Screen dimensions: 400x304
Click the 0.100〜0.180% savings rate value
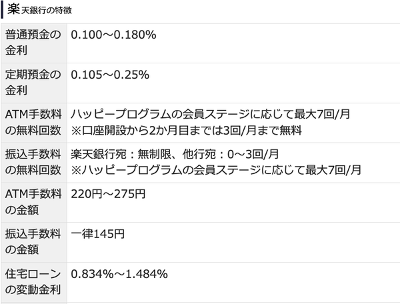point(113,35)
